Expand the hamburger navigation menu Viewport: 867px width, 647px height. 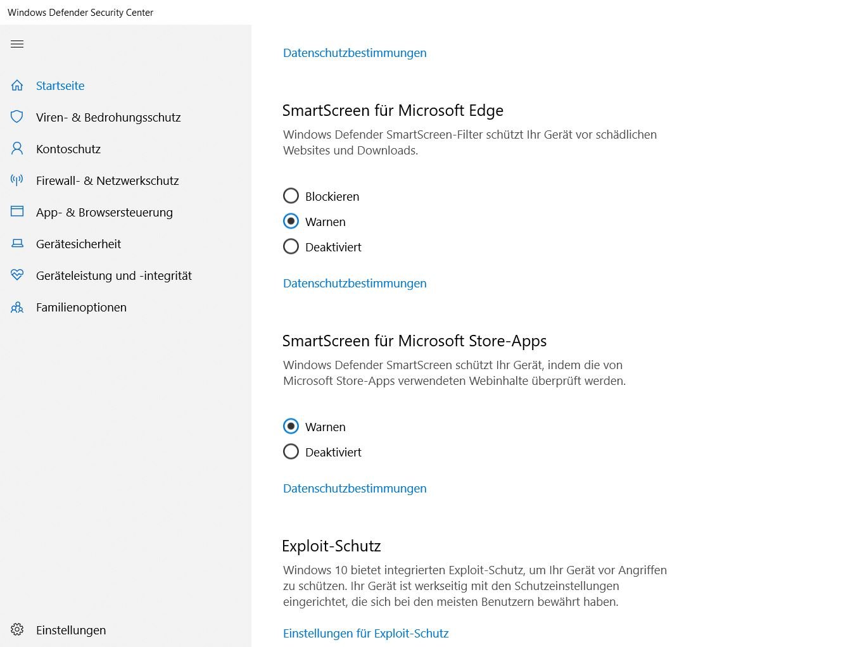(17, 44)
